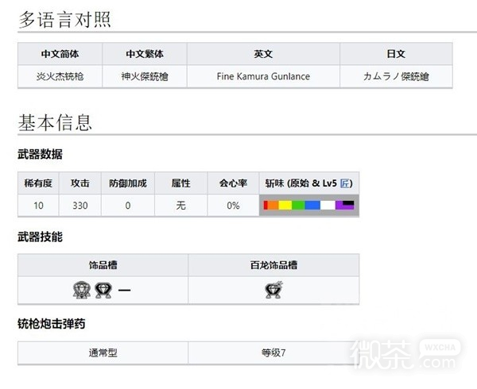Screen dimensions: 477x389
Task: Click the 中文简体 column header
Action: click(60, 54)
